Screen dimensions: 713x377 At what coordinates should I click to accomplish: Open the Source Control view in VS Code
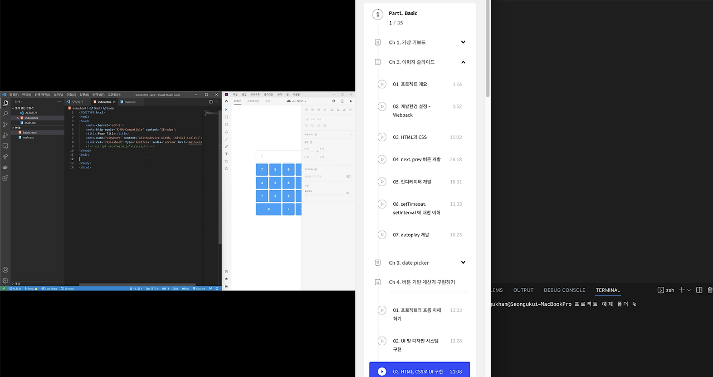(5, 125)
